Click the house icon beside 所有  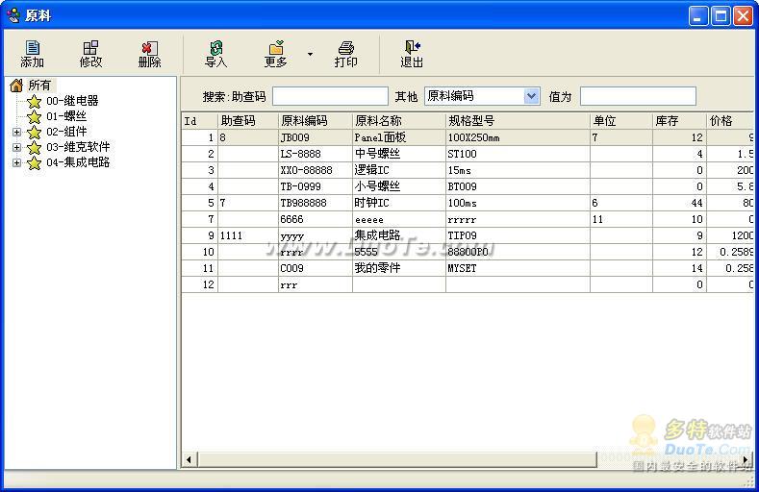(x=16, y=86)
